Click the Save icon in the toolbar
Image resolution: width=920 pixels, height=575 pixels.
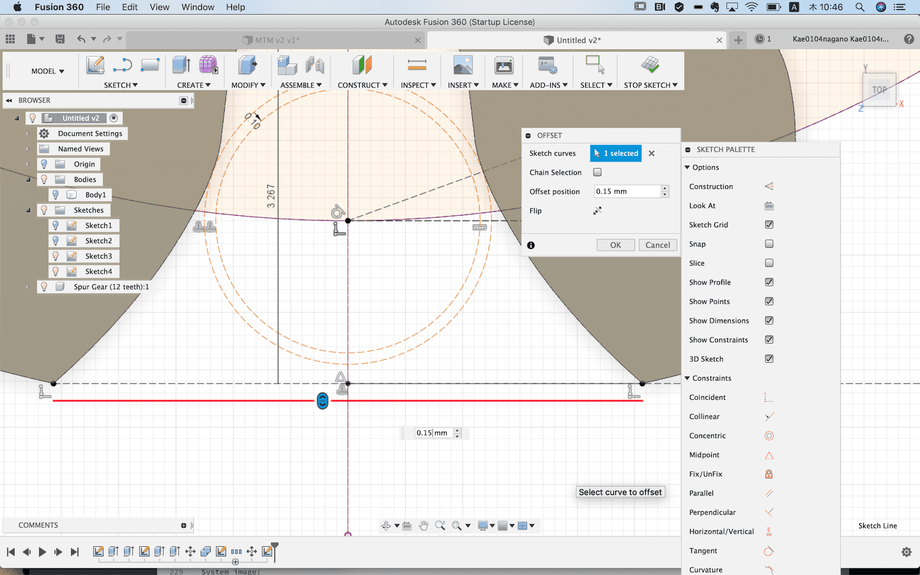(60, 40)
